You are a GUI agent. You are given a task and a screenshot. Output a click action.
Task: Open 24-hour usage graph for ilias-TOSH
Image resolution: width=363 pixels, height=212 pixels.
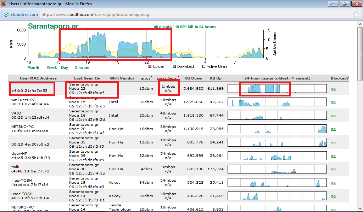pyautogui.click(x=277, y=182)
